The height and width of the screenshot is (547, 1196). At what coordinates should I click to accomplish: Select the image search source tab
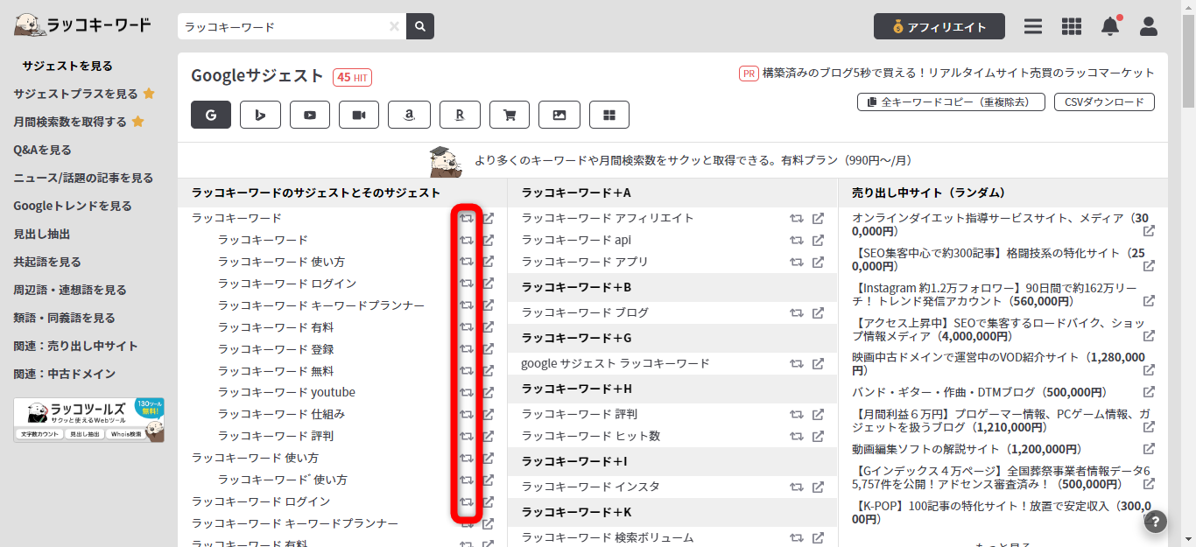pyautogui.click(x=559, y=115)
